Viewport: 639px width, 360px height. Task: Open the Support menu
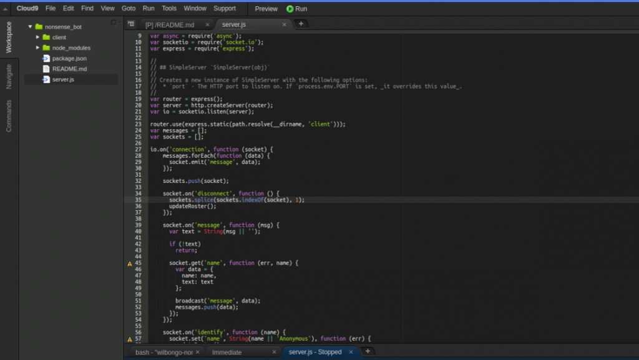click(225, 8)
